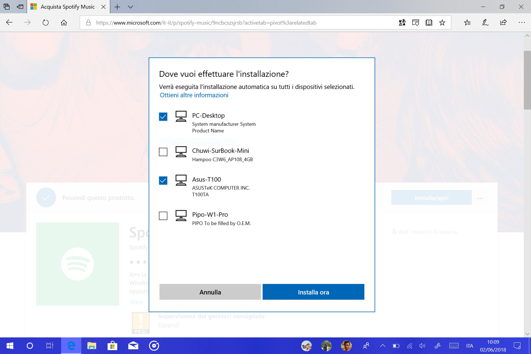Screen dimensions: 531x354
Task: Open reading view book icon
Action: 429,23
